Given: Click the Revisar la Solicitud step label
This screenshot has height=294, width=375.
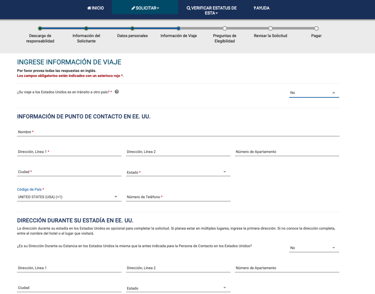Looking at the screenshot, I should [x=270, y=36].
